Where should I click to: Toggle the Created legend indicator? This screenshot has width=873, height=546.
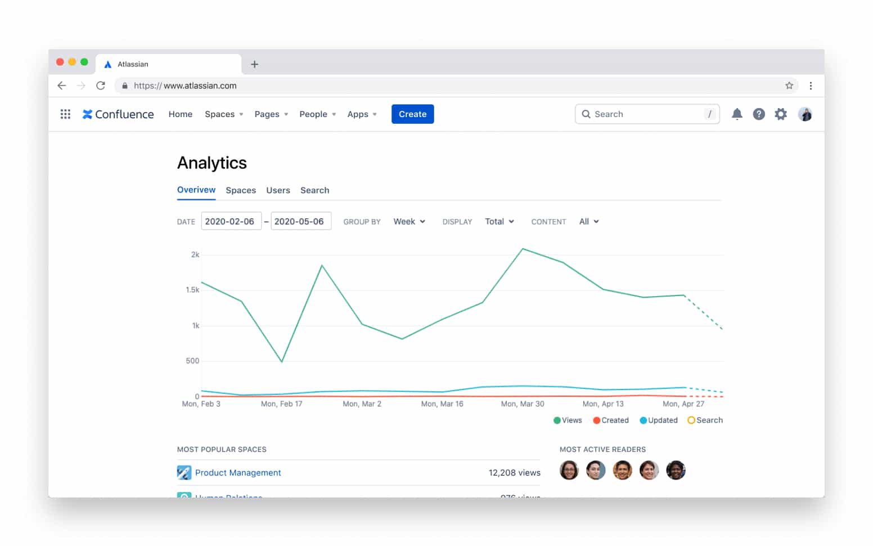[x=596, y=420]
